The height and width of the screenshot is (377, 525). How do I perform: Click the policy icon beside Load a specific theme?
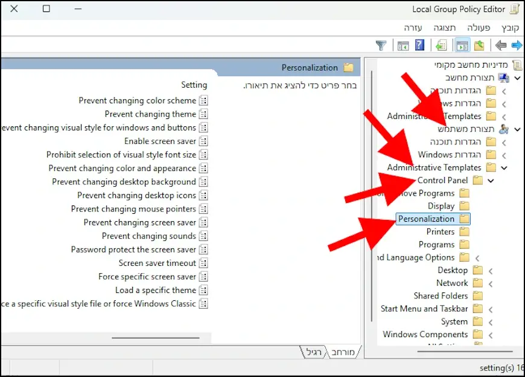(x=203, y=290)
